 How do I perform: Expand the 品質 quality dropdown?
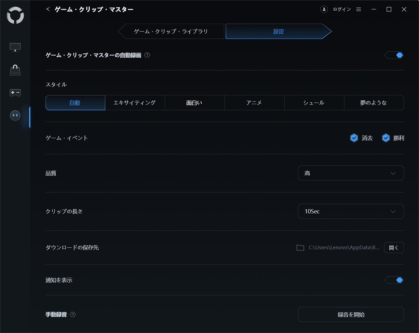[351, 173]
